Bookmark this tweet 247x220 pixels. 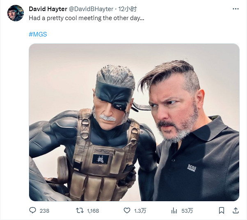222,211
